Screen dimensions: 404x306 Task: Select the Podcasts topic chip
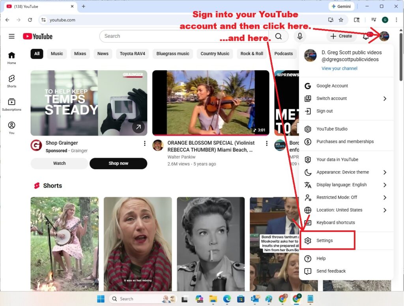tap(283, 54)
